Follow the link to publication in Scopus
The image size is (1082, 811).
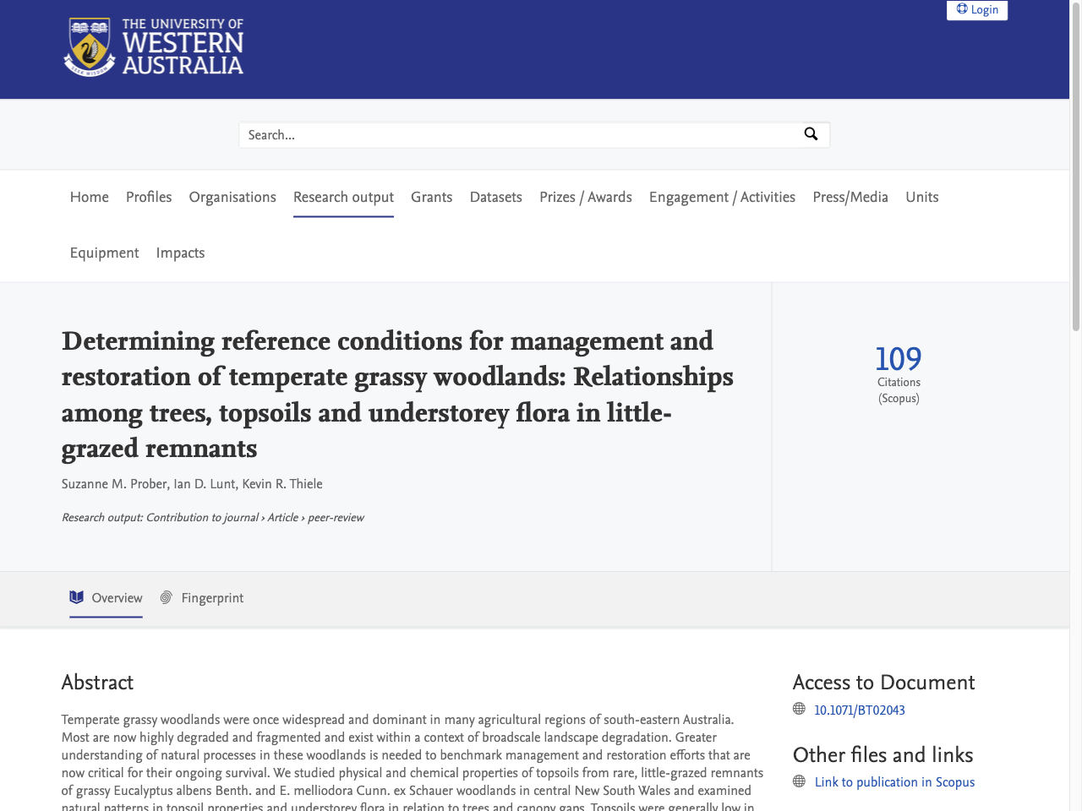pyautogui.click(x=894, y=781)
